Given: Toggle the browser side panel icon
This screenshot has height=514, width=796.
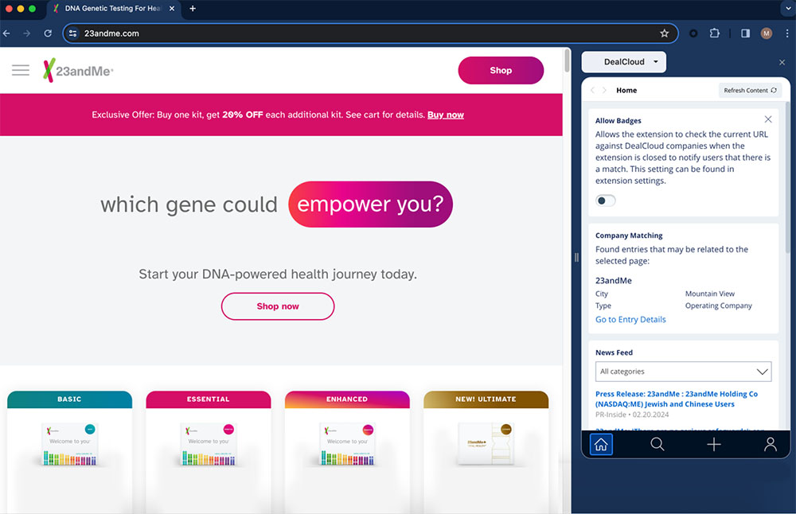Looking at the screenshot, I should coord(745,33).
